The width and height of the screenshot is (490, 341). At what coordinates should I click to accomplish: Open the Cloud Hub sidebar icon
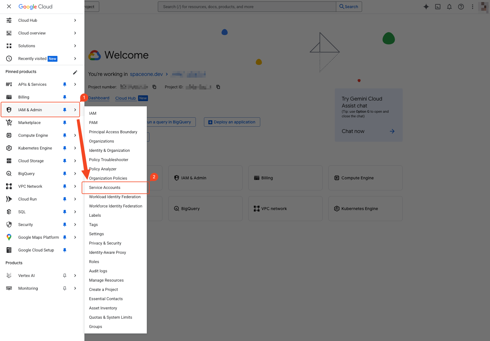coord(9,20)
